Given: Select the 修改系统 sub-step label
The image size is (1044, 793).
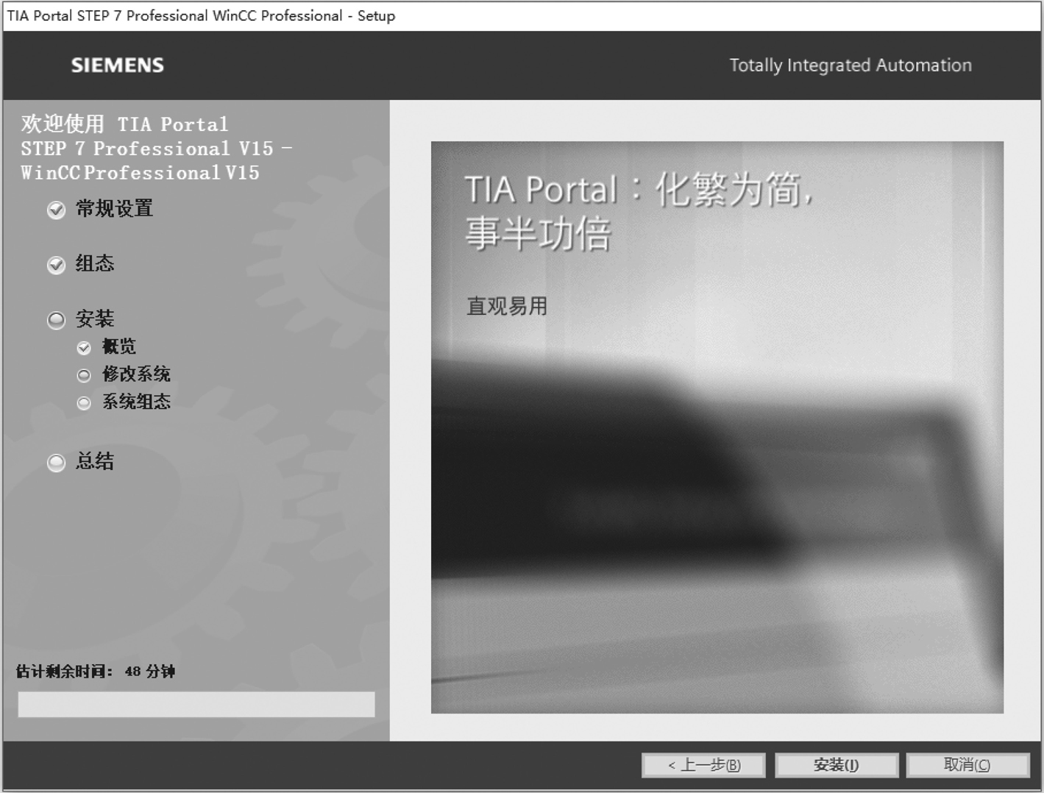Looking at the screenshot, I should tap(136, 374).
